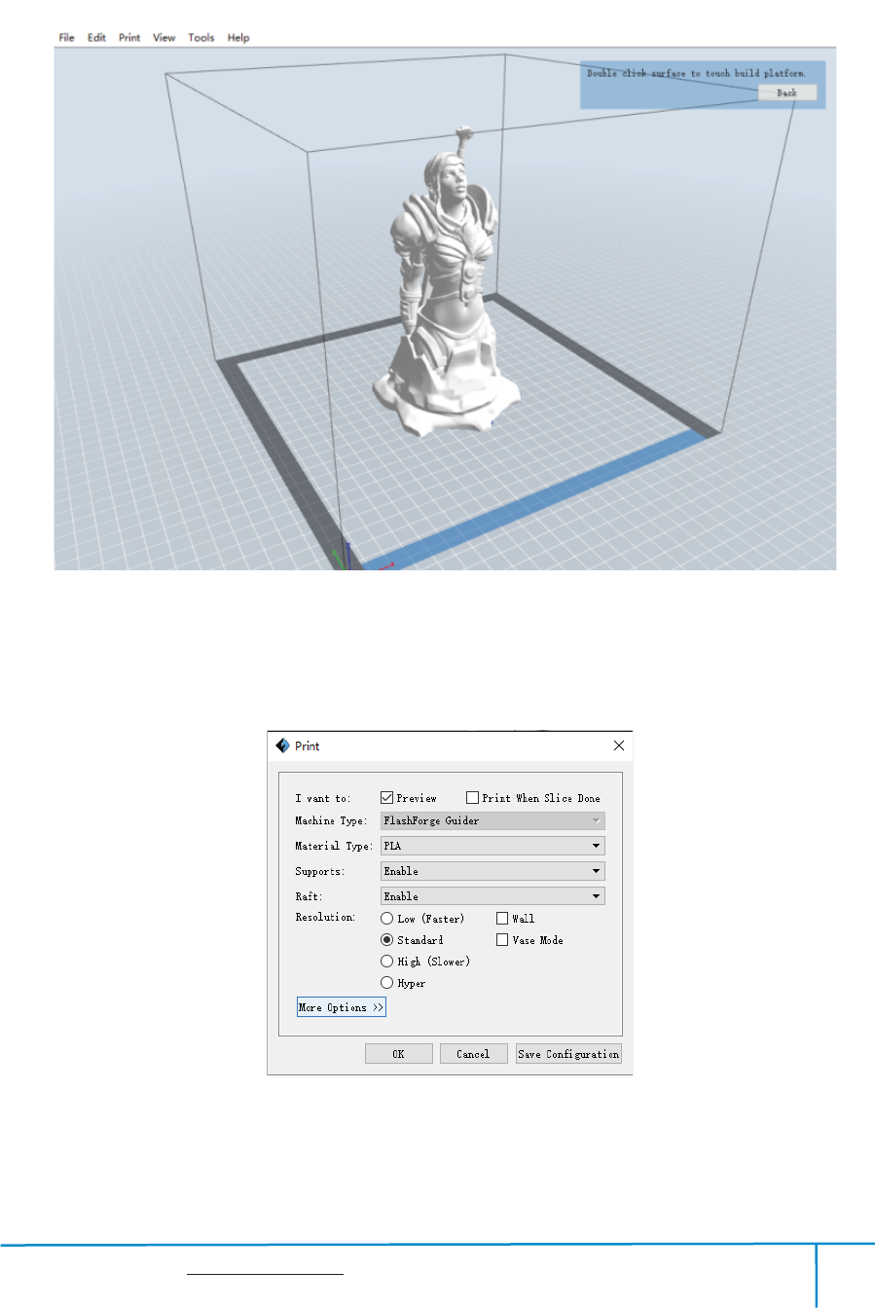The image size is (875, 1308).
Task: Expand the Raft dropdown
Action: coord(492,896)
